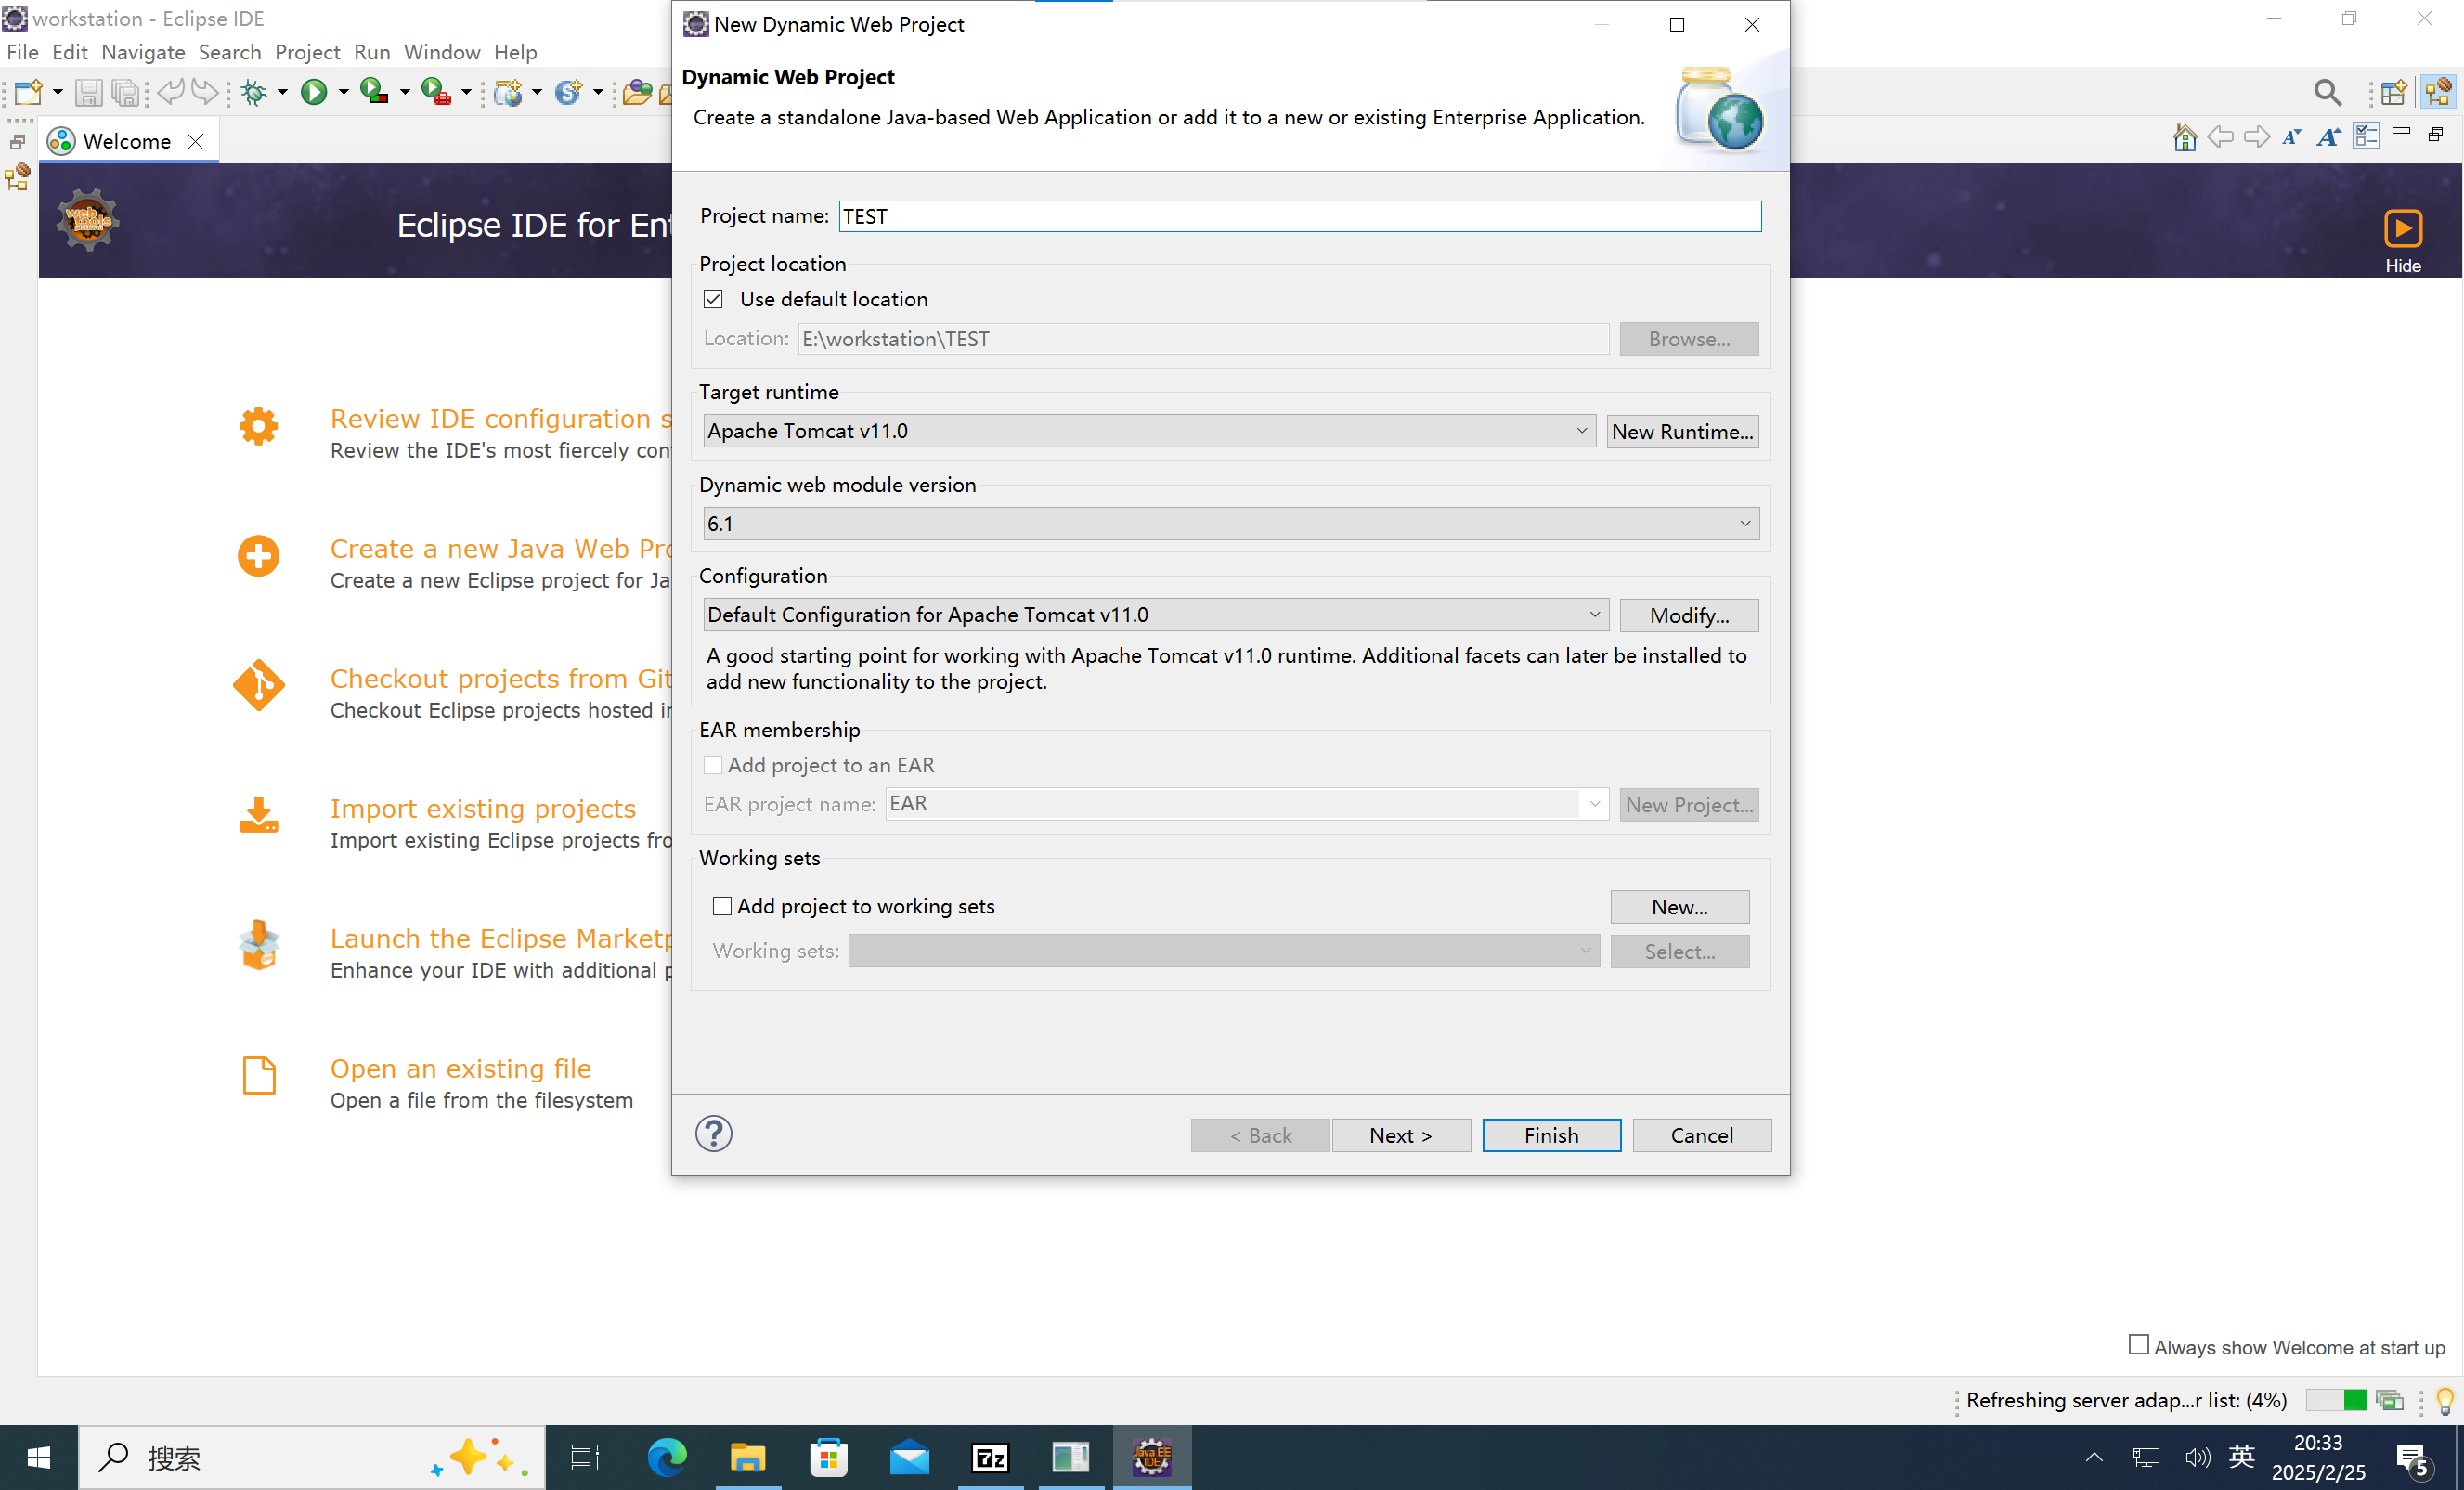Uncheck Use default location checkbox
Screen dimensions: 2464x1490
pyautogui.click(x=713, y=299)
